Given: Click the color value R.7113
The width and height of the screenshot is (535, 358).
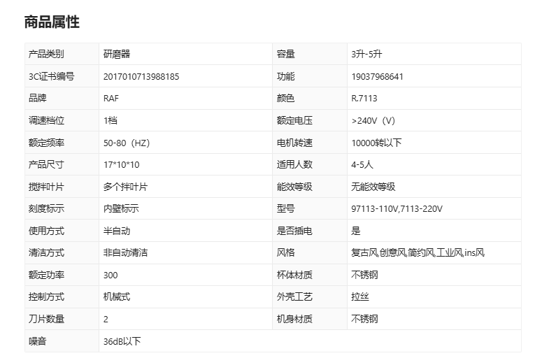Looking at the screenshot, I should [364, 99].
